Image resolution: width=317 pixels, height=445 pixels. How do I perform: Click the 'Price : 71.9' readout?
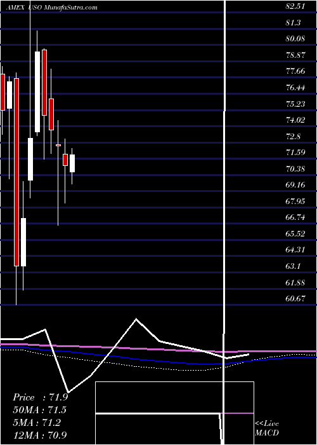40,397
